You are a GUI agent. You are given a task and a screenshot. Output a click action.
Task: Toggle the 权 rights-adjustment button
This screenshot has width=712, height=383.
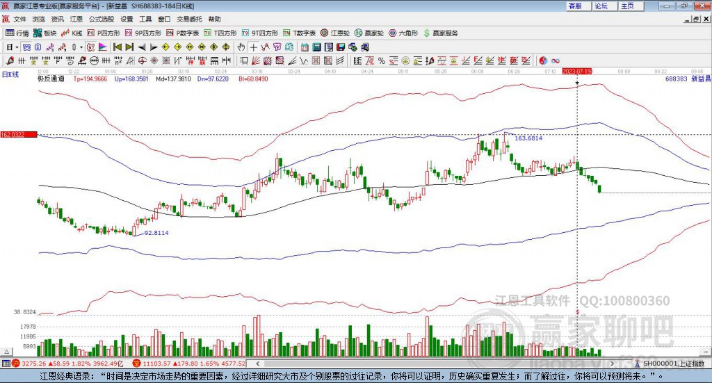point(90,47)
